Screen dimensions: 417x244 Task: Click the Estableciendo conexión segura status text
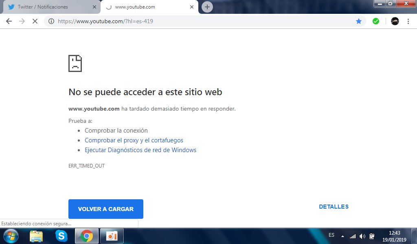(x=36, y=224)
